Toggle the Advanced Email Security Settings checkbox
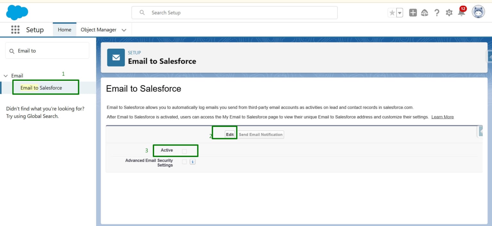The image size is (492, 226). click(184, 162)
